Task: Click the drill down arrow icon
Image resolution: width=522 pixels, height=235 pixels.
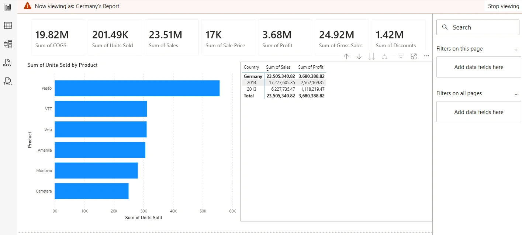Action: tap(359, 56)
